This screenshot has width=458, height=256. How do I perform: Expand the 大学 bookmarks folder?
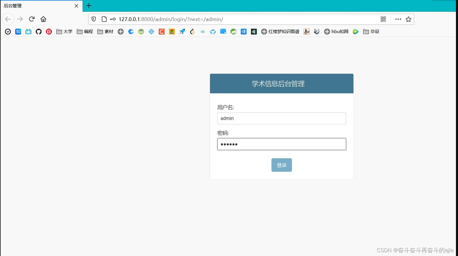coord(64,32)
